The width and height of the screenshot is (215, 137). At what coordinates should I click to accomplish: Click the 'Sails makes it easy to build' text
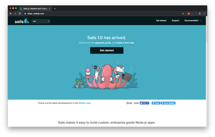point(107,123)
